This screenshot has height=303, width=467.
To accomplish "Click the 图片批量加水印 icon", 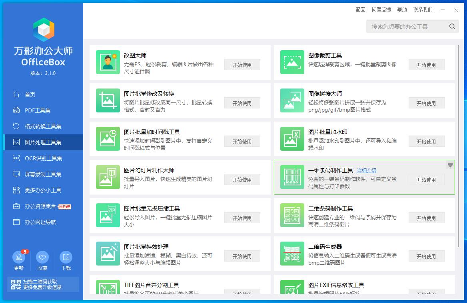I will tap(292, 139).
